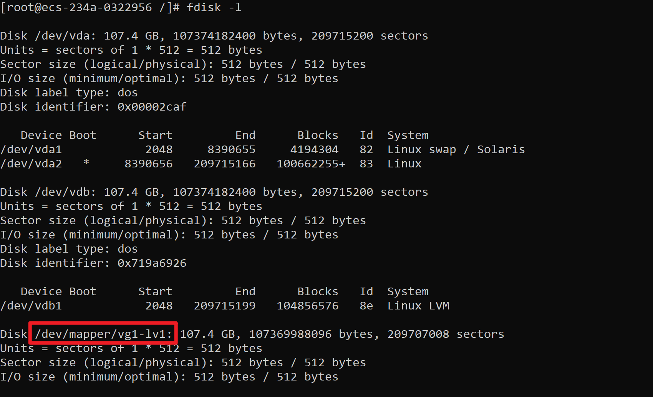Click the /dev/vdb1 partition entry
The image size is (653, 397).
(x=31, y=306)
